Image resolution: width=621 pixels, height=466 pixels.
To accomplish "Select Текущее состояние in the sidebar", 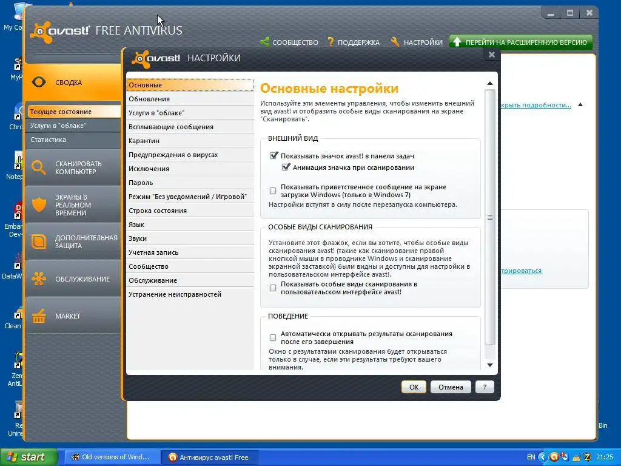I will [73, 112].
